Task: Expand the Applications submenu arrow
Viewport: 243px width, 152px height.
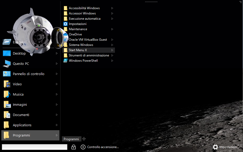Action: (57, 125)
